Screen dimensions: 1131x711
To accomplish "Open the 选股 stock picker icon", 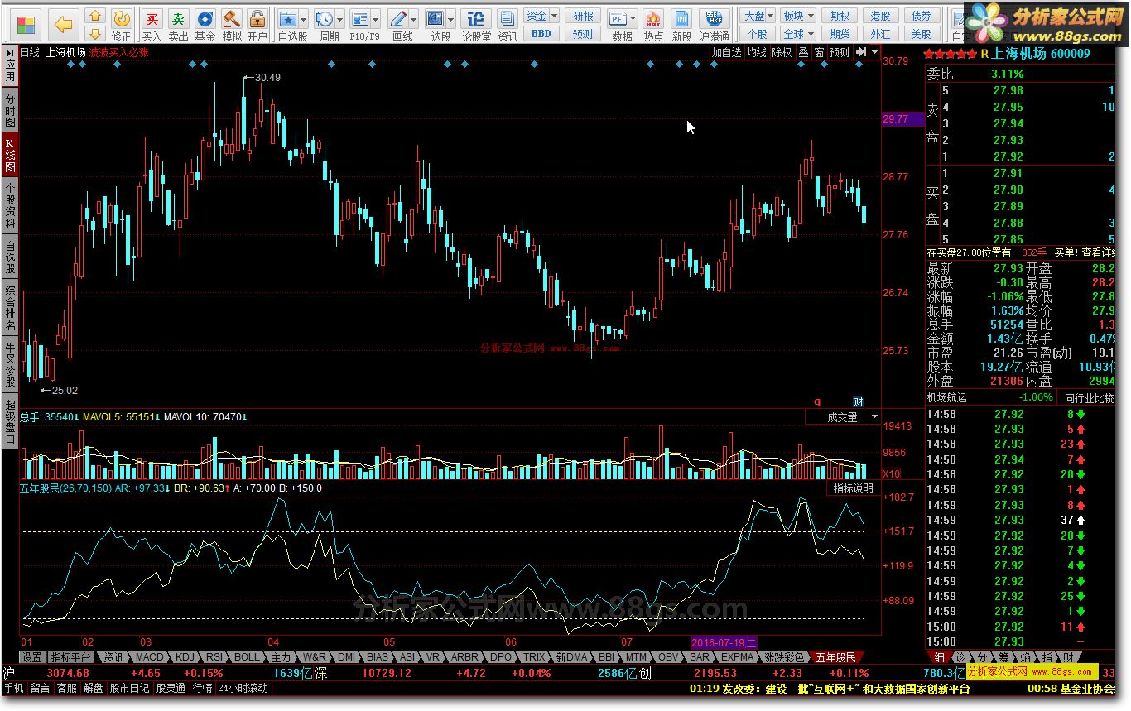I will pyautogui.click(x=436, y=18).
